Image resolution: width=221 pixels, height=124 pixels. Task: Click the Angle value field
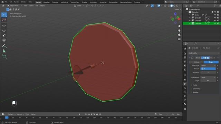coord(208,81)
